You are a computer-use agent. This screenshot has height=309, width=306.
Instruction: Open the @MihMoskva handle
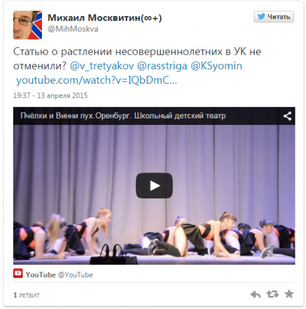(73, 29)
